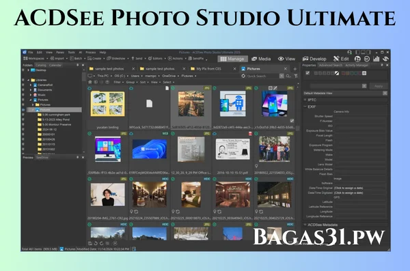This screenshot has width=410, height=271.
Task: Click the Apply button in Properties
Action: pyautogui.click(x=379, y=86)
